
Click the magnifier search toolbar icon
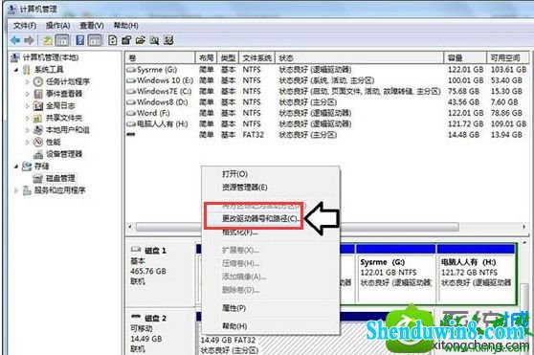tap(154, 40)
